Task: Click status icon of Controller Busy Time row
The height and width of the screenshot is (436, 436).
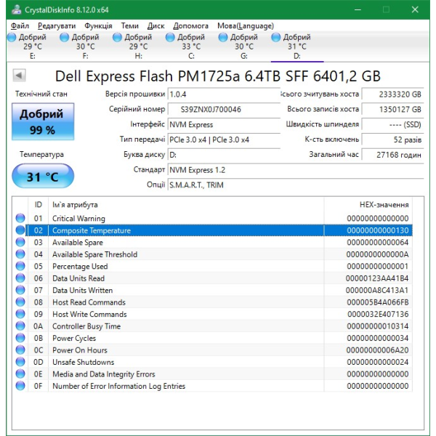Action: pyautogui.click(x=20, y=326)
